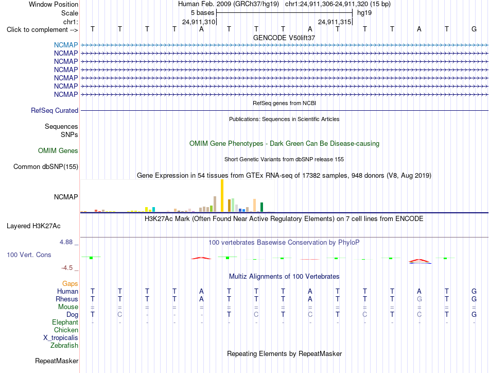The height and width of the screenshot is (373, 489).
Task: Click the hg19 label beside scale bar
Action: pos(364,13)
